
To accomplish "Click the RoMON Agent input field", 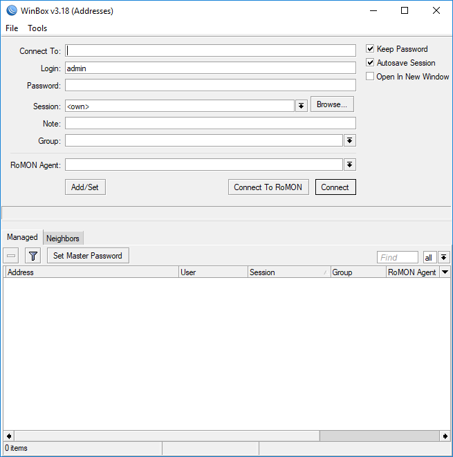I will click(x=204, y=165).
